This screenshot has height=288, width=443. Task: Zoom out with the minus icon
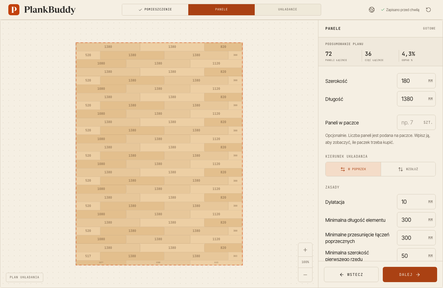tap(305, 274)
